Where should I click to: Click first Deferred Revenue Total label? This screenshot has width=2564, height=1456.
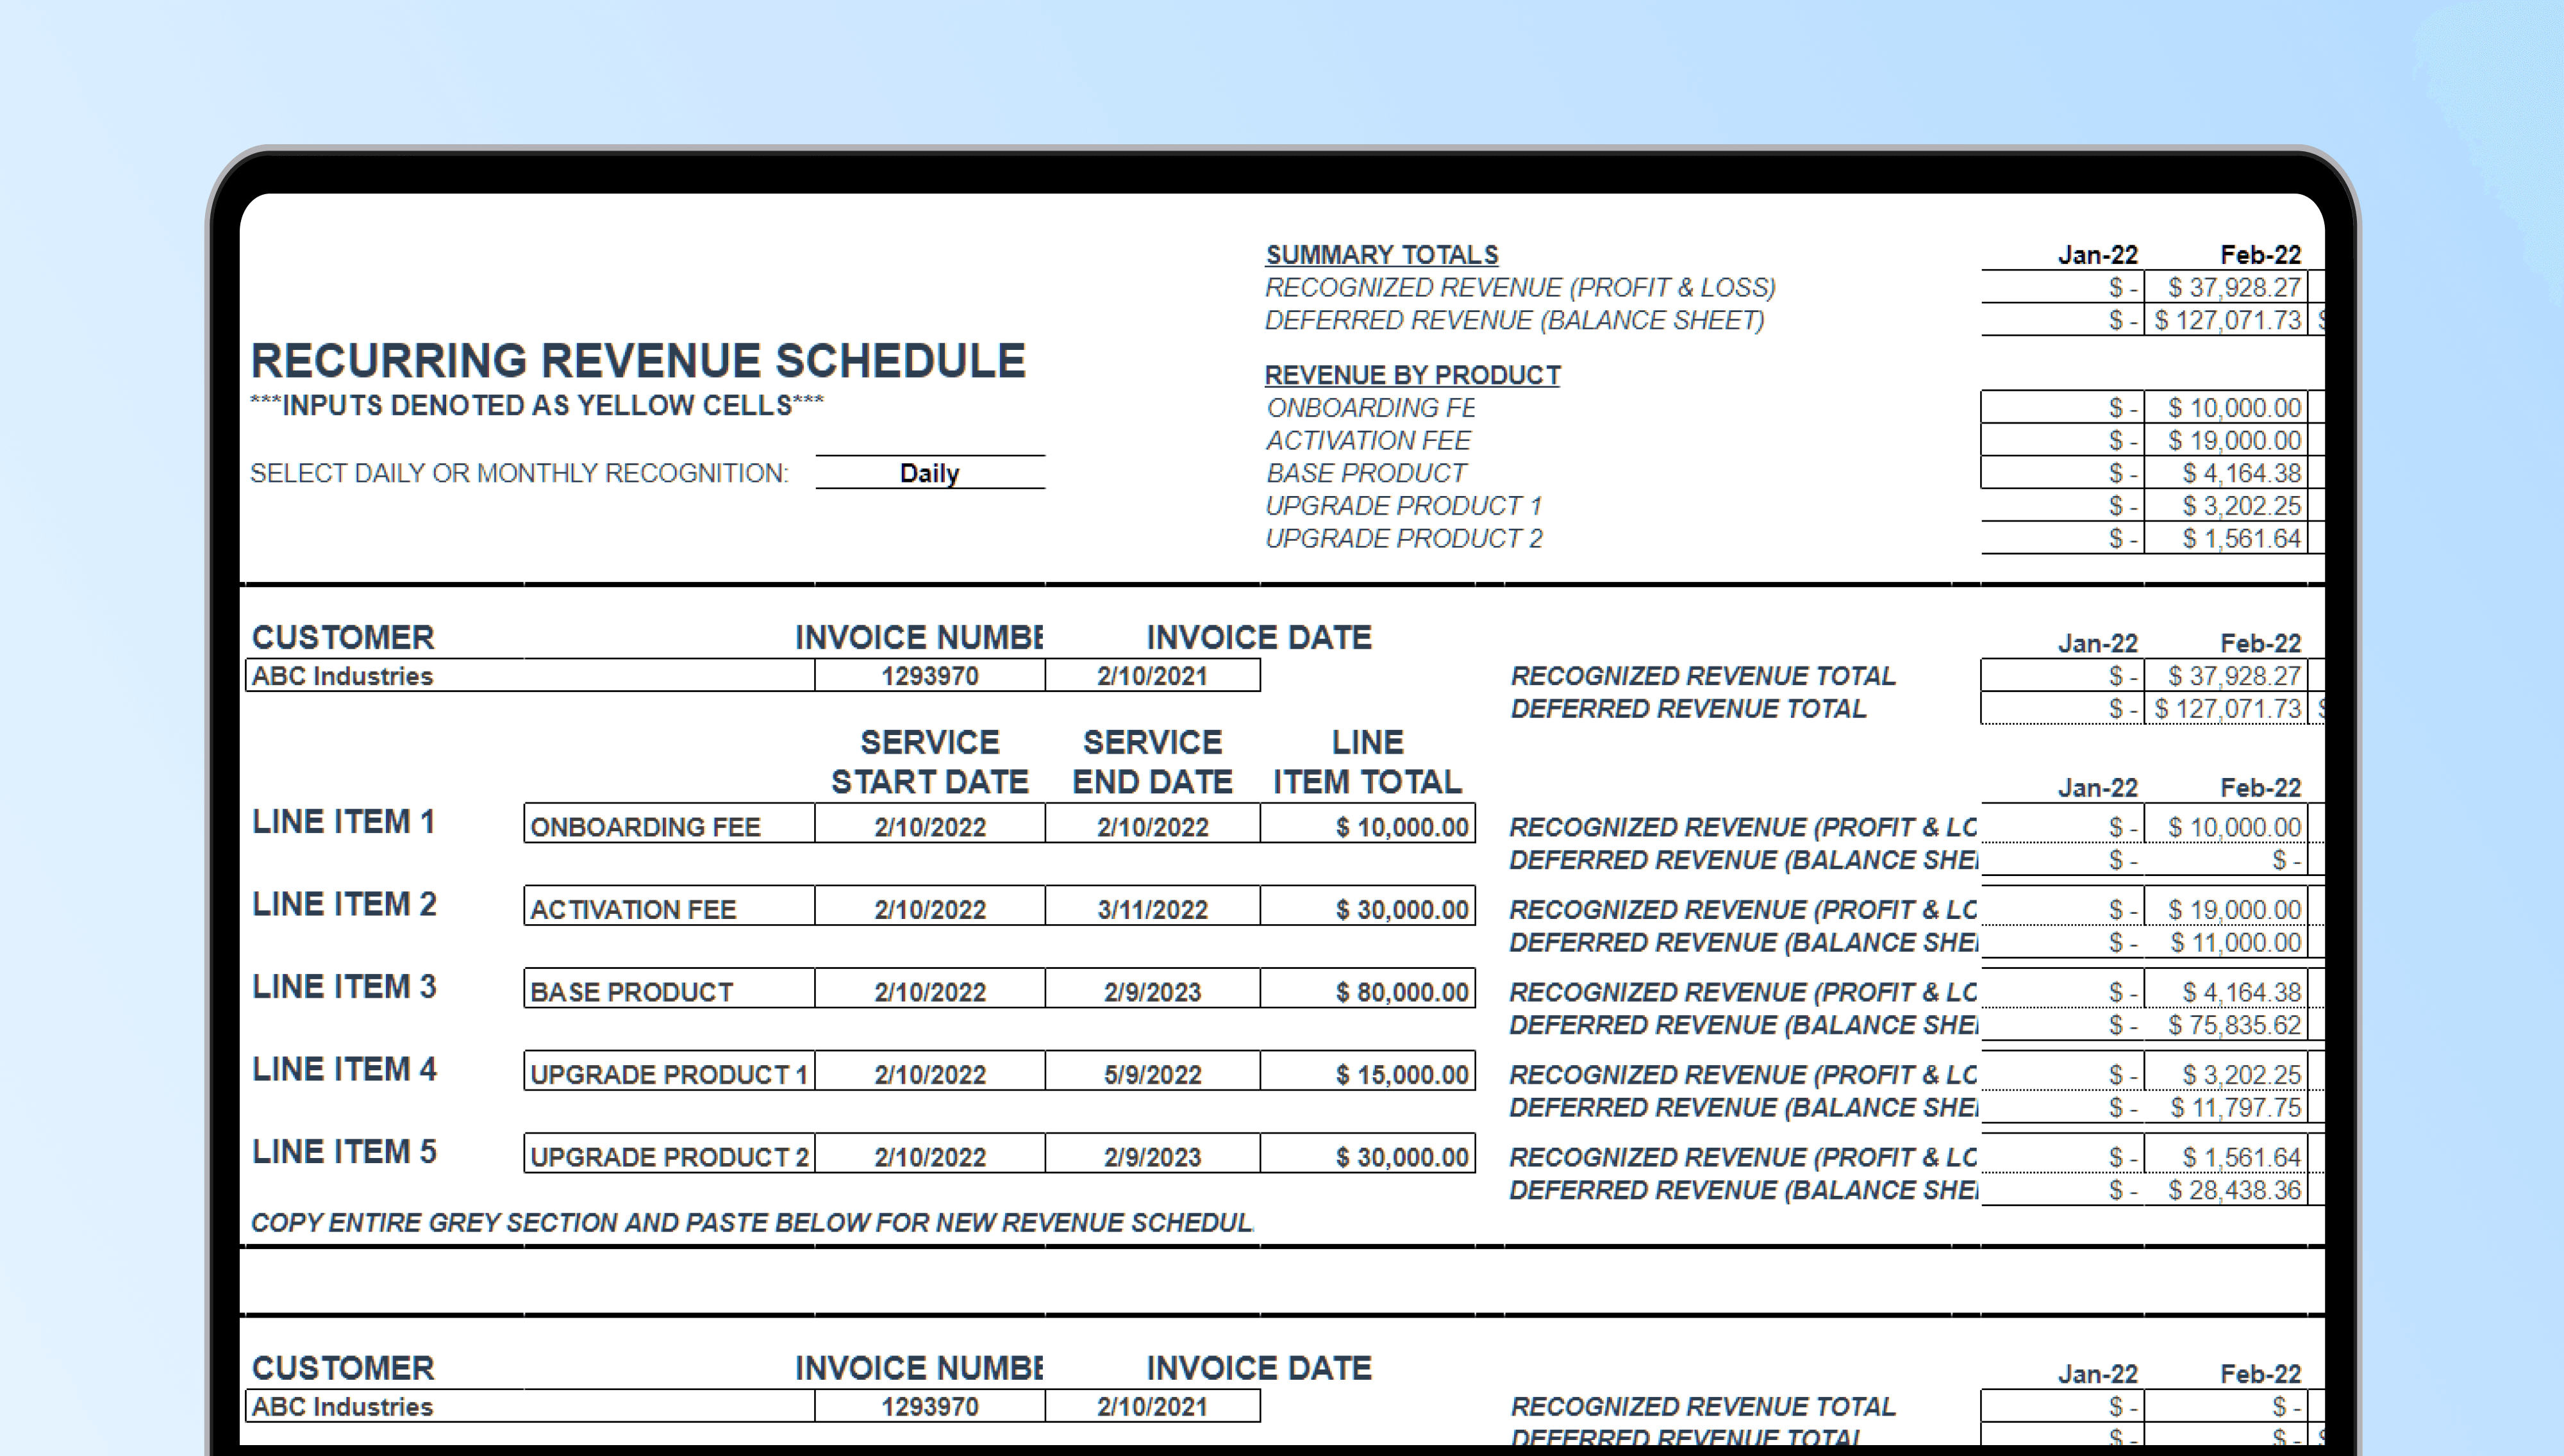pos(1688,709)
